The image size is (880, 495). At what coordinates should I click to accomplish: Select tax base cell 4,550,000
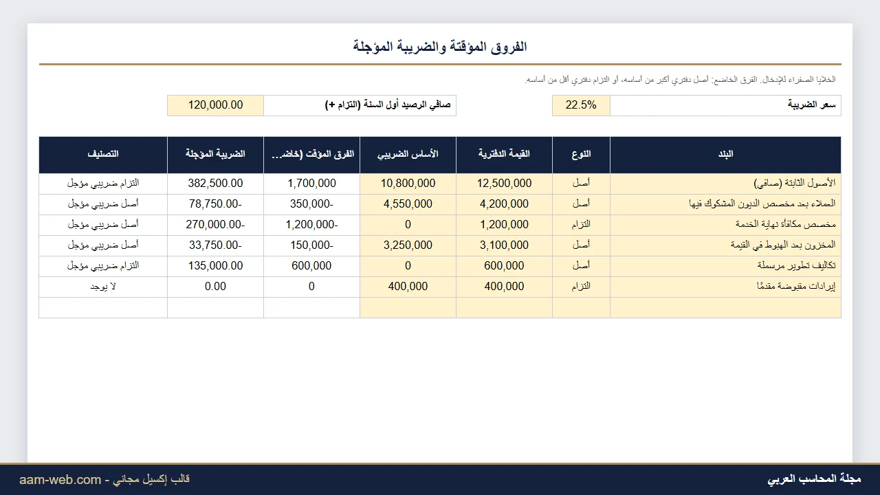pos(408,204)
